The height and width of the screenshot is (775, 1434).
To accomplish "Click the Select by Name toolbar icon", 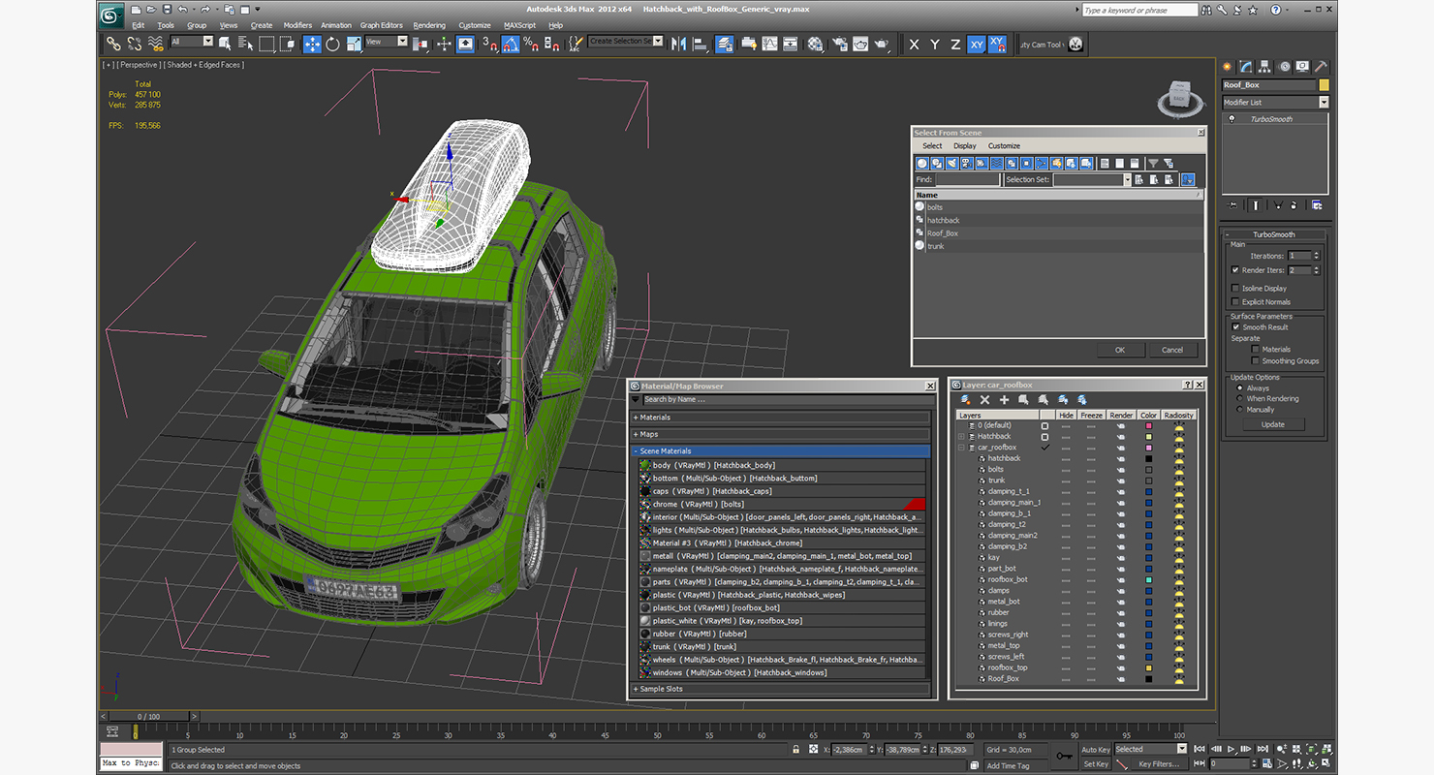I will [245, 44].
